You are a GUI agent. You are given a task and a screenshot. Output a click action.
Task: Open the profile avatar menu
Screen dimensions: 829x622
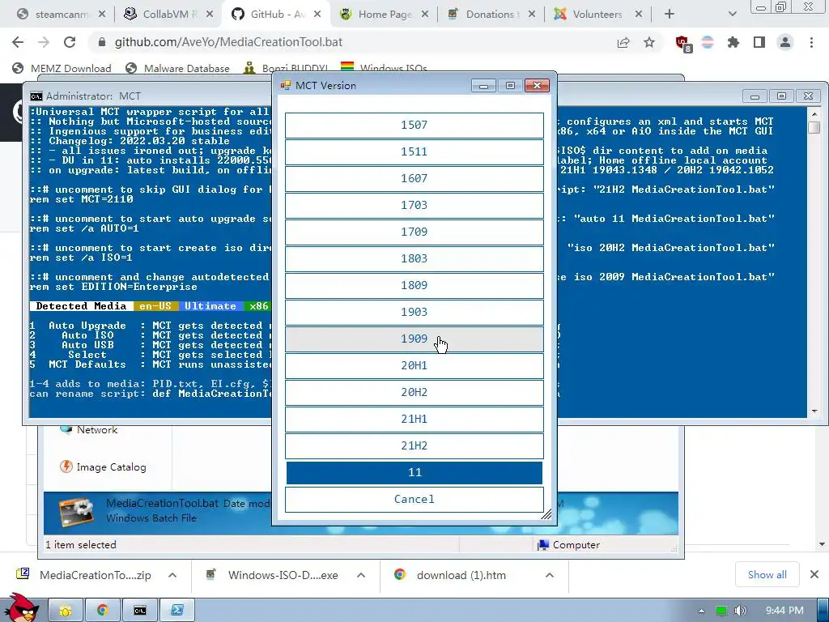[x=785, y=42]
